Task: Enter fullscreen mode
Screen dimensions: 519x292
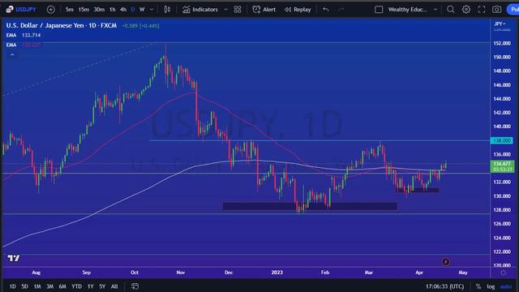Action: [x=482, y=10]
